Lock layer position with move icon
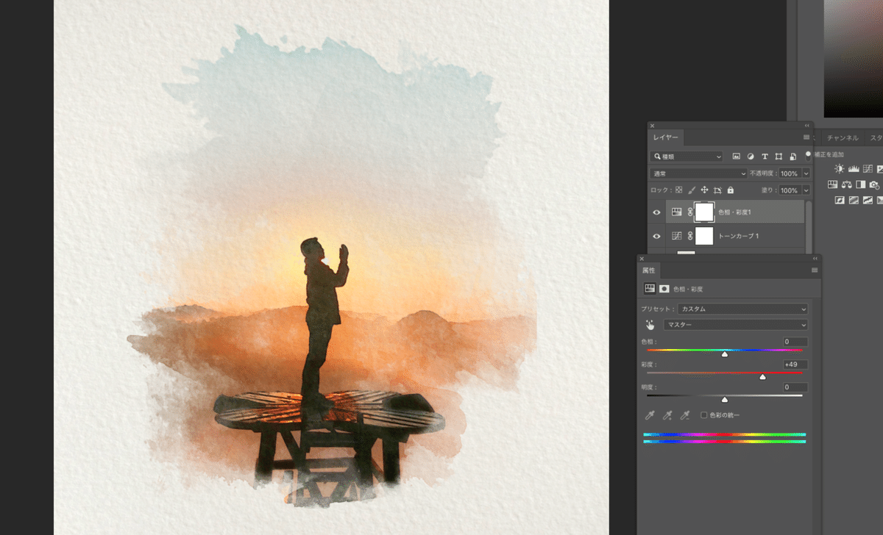The height and width of the screenshot is (535, 883). [704, 190]
